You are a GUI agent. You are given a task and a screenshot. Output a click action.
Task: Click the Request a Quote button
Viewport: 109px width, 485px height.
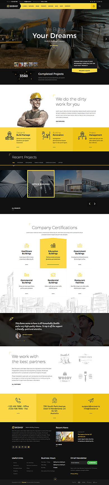84,71
